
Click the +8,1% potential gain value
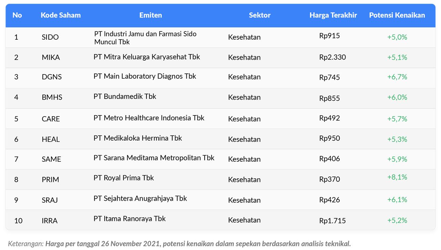tap(397, 177)
